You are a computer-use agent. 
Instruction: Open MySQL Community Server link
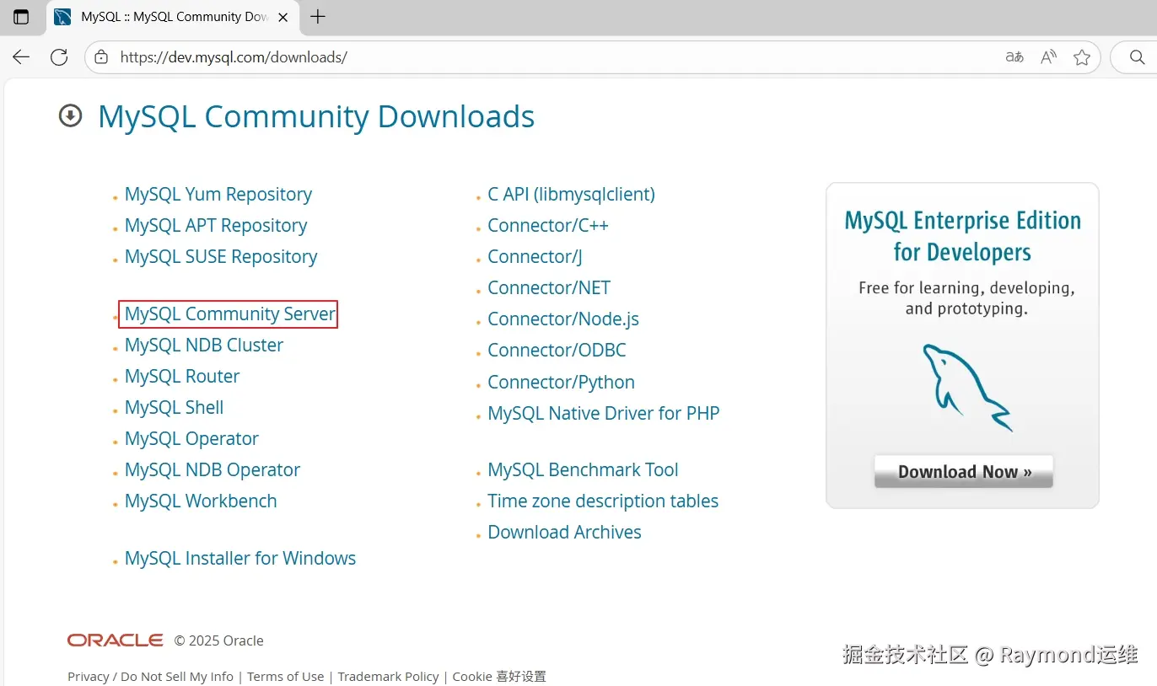(230, 314)
